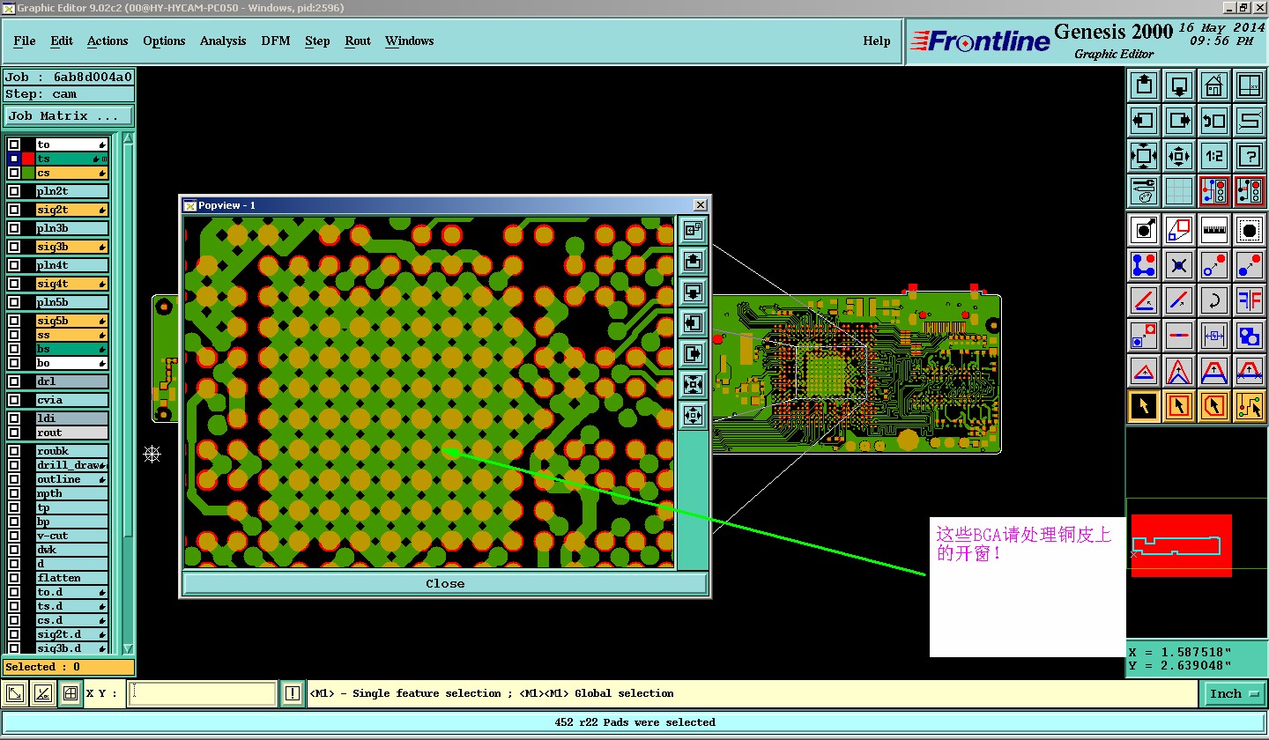
Task: Click Popview pan down icon
Action: 693,292
